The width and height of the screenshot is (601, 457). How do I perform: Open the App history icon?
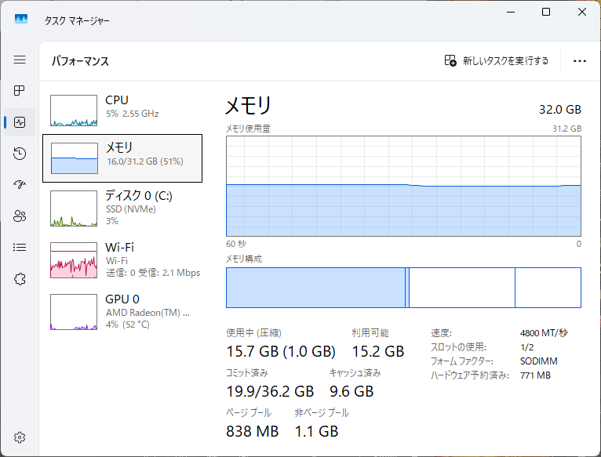click(x=20, y=154)
